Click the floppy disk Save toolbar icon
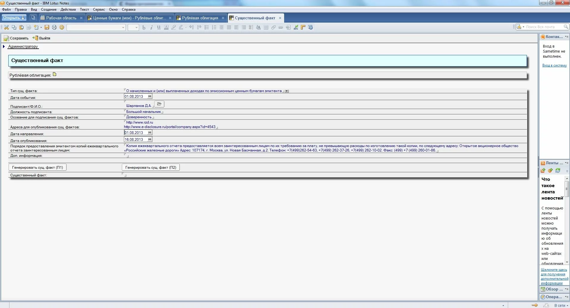570x308 pixels. 47,27
